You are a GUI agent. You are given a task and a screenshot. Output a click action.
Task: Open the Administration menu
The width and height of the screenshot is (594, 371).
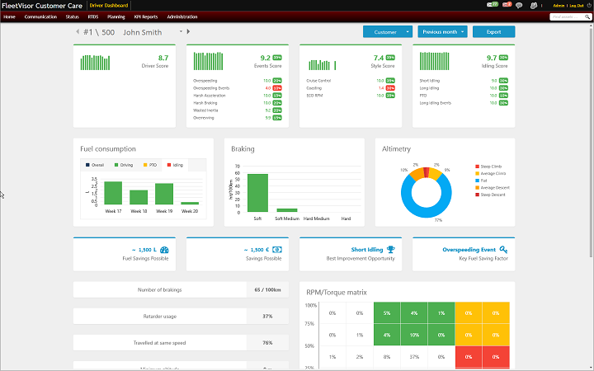pos(182,16)
